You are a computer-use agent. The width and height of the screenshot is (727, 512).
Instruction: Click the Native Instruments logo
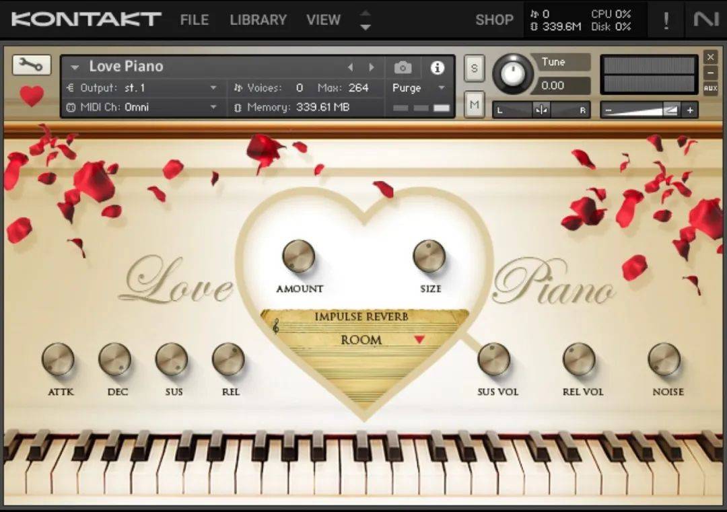[x=705, y=20]
